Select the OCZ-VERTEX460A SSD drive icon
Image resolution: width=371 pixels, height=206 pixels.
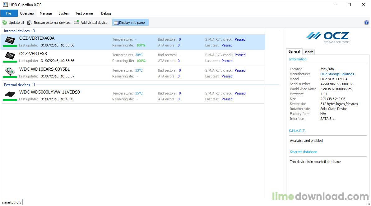[x=10, y=40]
